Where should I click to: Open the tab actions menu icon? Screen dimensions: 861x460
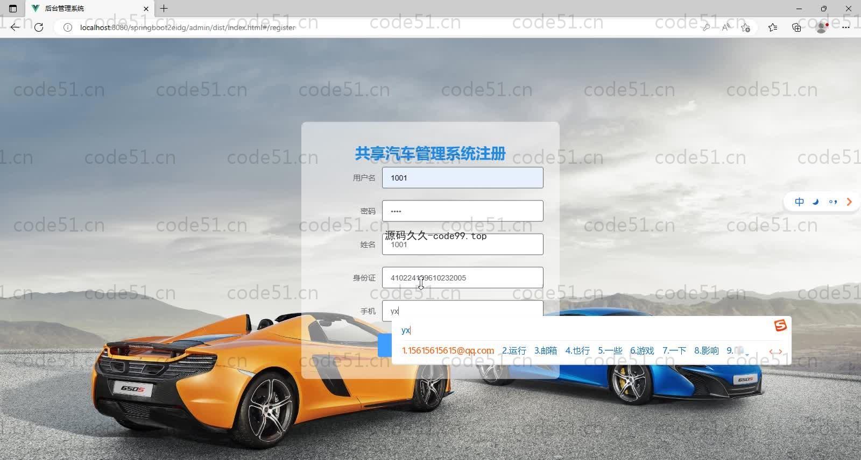click(13, 9)
